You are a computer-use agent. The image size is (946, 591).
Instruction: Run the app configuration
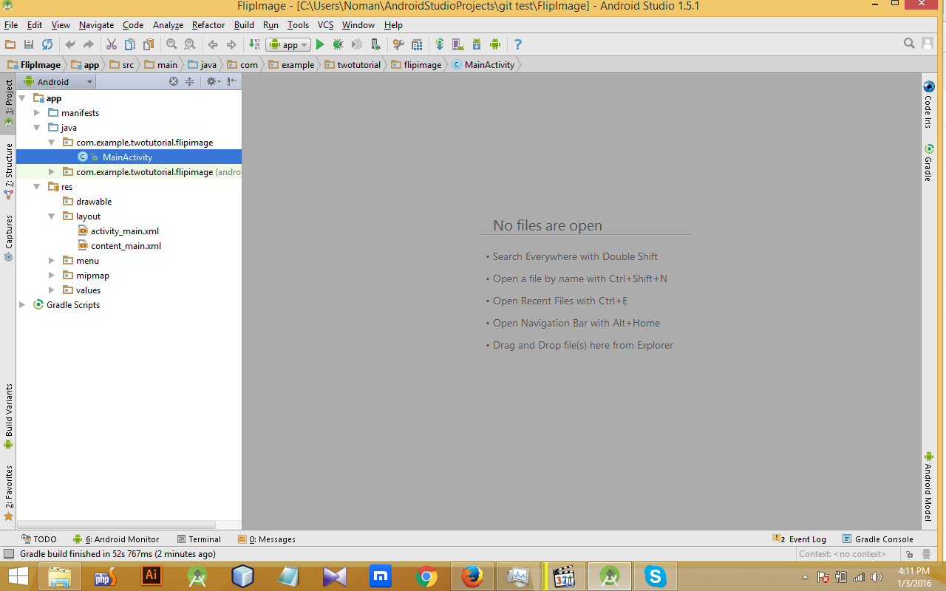[x=320, y=44]
